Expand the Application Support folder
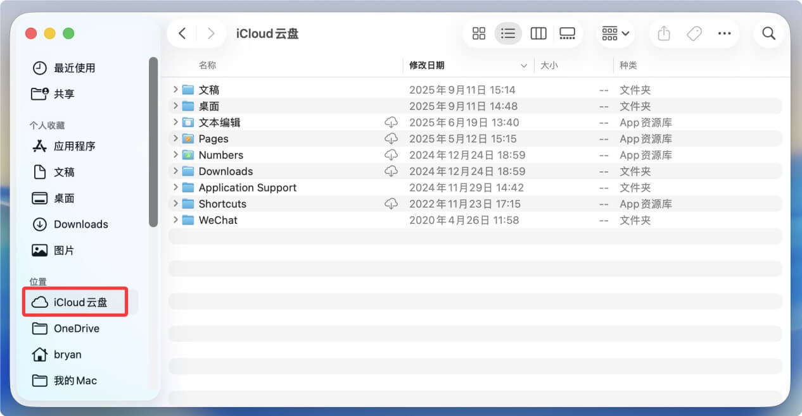The width and height of the screenshot is (802, 416). [x=176, y=187]
